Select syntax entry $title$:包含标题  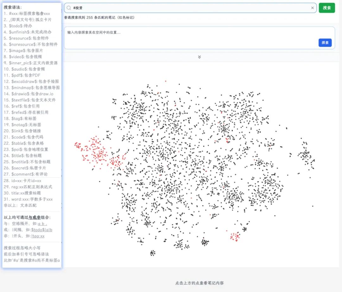23,156
